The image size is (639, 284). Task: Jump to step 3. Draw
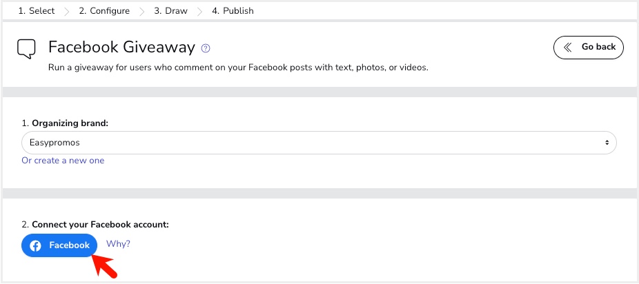(x=170, y=11)
